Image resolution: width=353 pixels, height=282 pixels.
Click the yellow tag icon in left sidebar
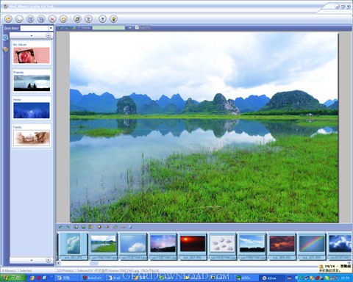point(5,49)
